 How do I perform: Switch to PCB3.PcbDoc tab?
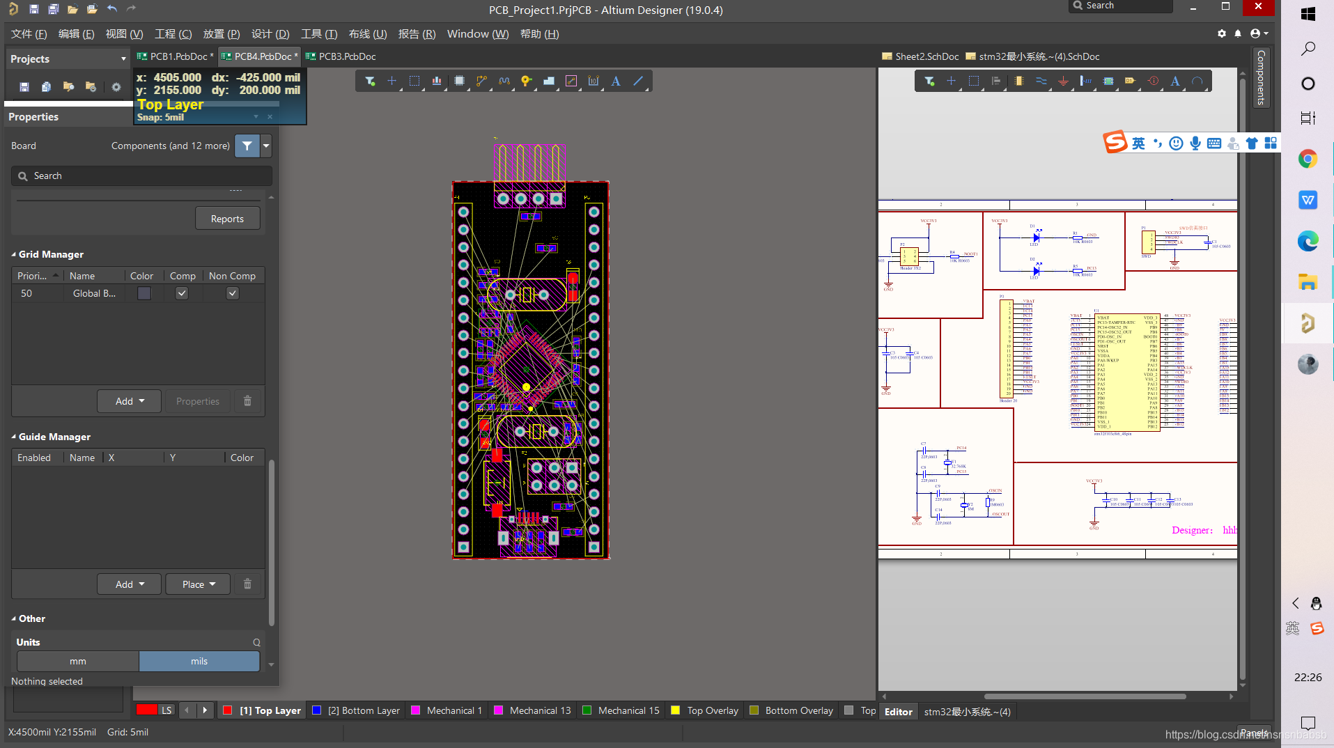click(341, 56)
